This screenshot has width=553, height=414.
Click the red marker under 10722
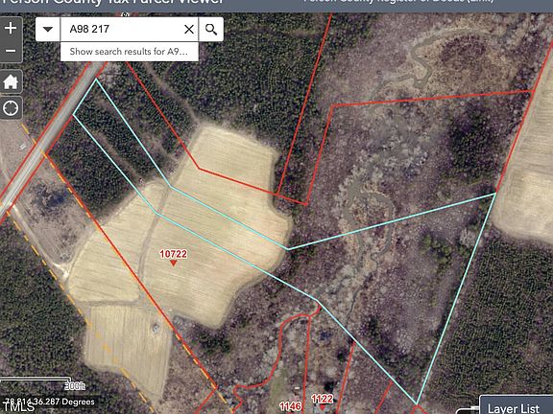[x=173, y=263]
